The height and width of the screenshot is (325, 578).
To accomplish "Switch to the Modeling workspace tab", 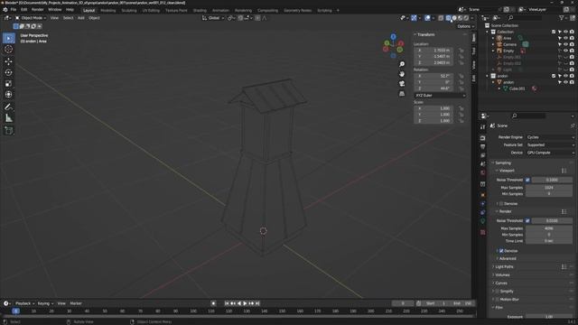I will click(108, 10).
